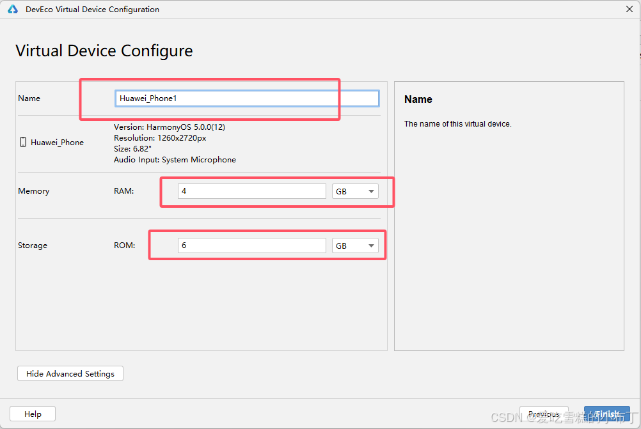The width and height of the screenshot is (641, 429).
Task: Select the Version: HarmonyOS 5.0.0(12) text
Action: point(170,127)
